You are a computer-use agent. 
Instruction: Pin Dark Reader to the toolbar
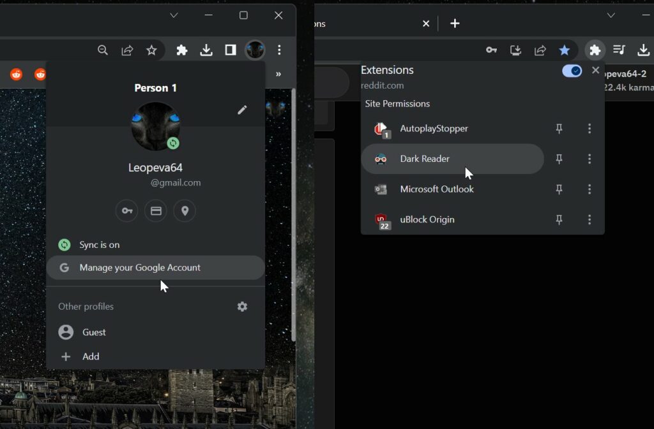coord(559,159)
